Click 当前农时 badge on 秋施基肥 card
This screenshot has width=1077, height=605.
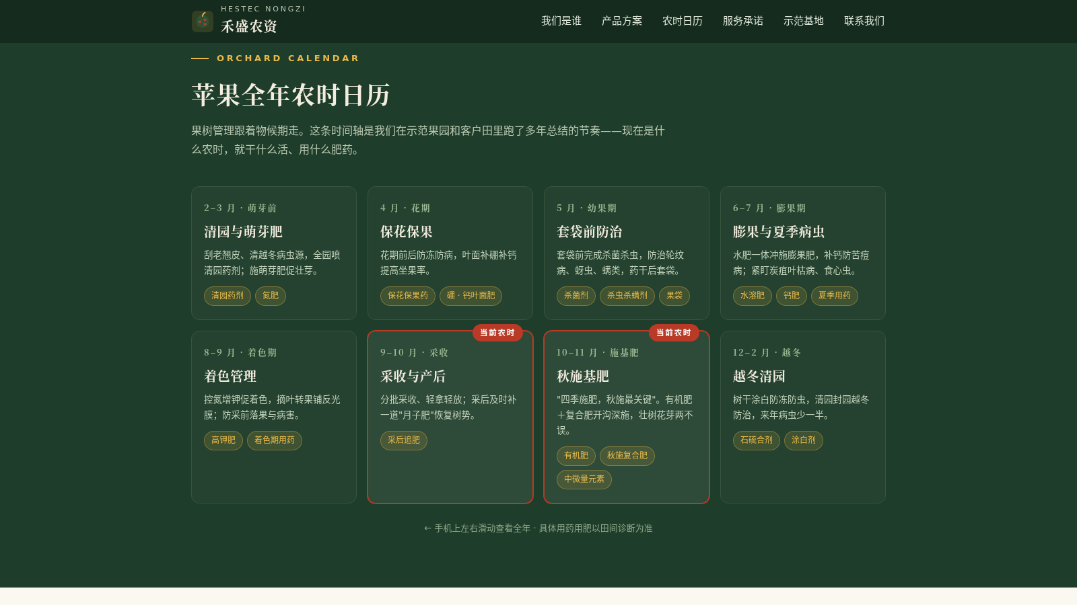pos(674,333)
